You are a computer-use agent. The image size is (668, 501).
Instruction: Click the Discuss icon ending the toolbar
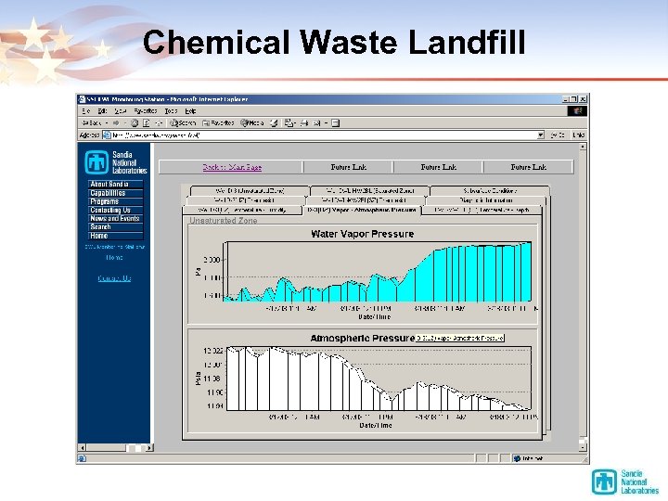(336, 123)
